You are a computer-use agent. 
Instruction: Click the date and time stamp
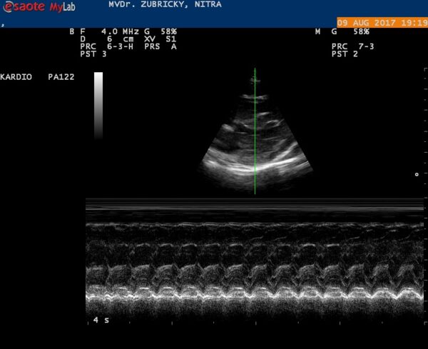[x=382, y=22]
